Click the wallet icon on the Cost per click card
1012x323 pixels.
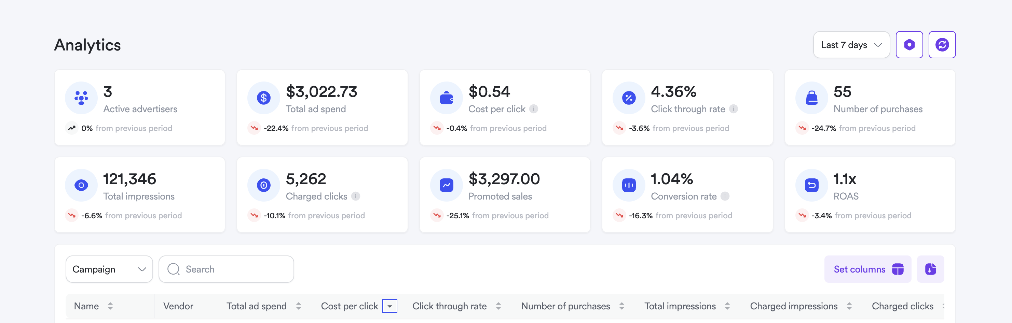pos(446,98)
